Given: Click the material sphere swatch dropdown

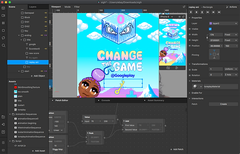Looking at the screenshot, I should point(198,87).
